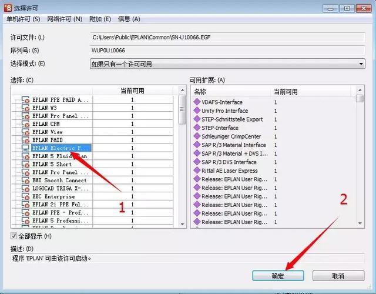The height and width of the screenshot is (294, 376).
Task: Click monitor icon beside EPLAN Electric P
Action: (26, 148)
